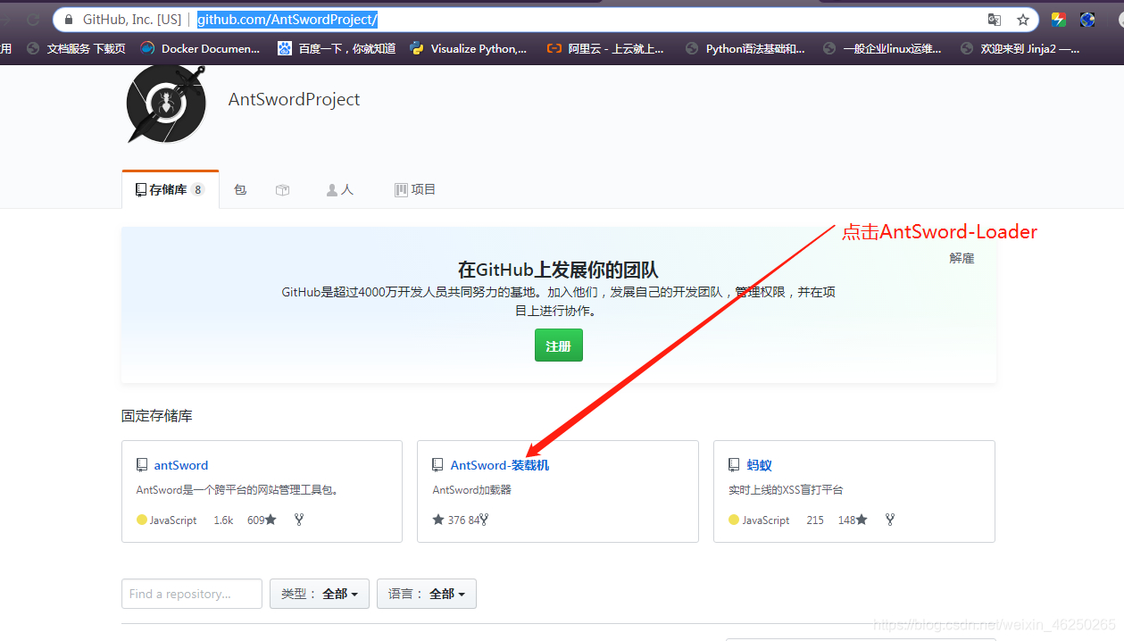Click the secure lock icon in address bar
Viewport: 1124px width, 641px height.
(69, 20)
